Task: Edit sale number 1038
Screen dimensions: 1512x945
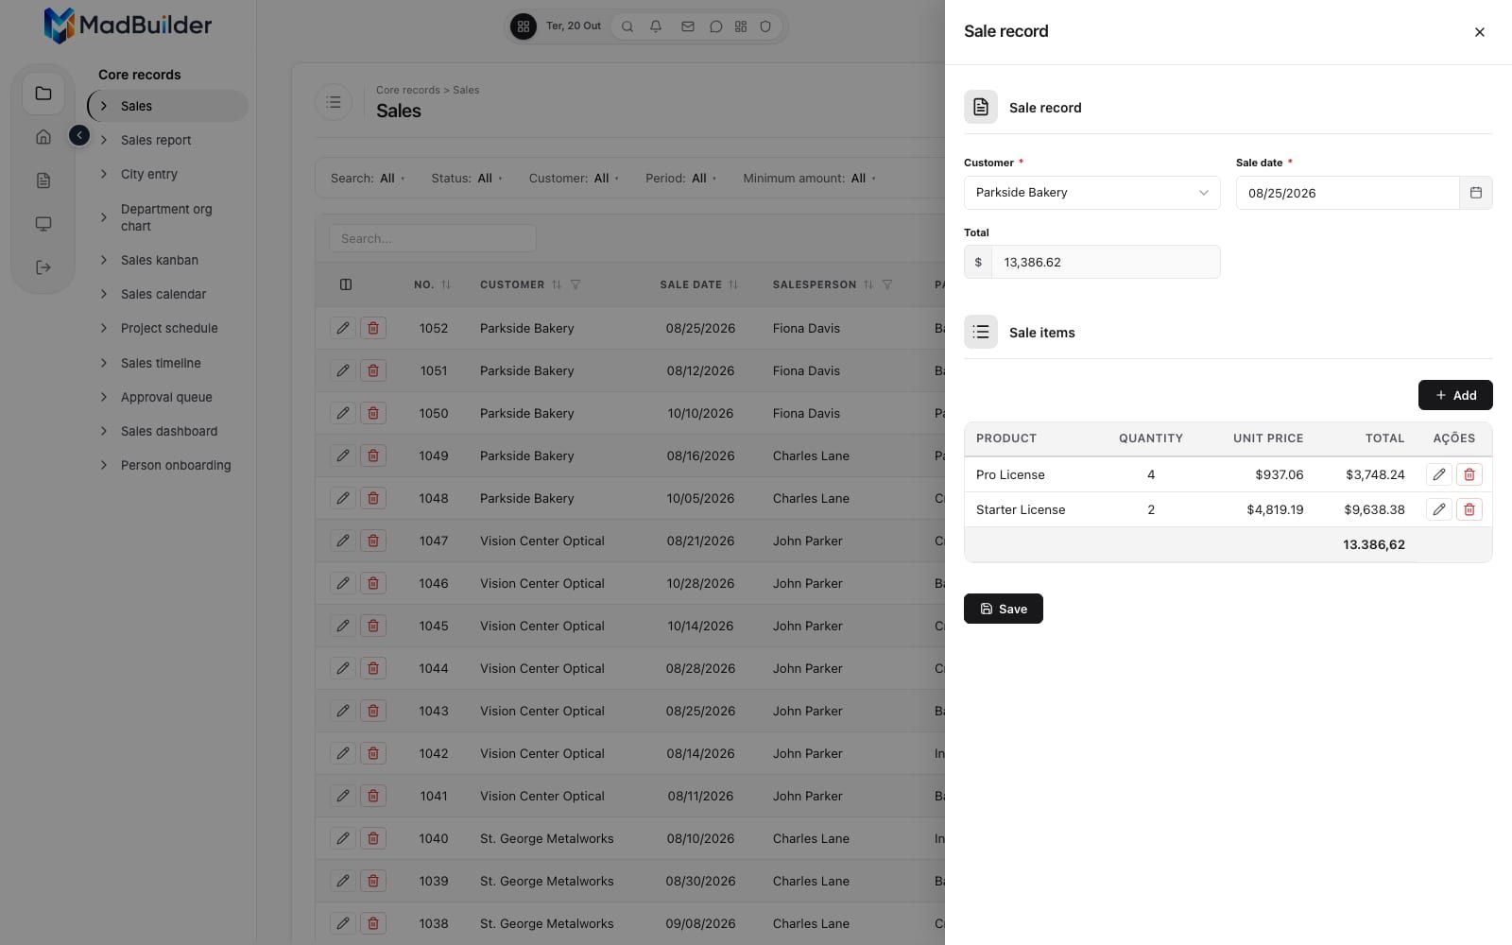Action: coord(343,923)
